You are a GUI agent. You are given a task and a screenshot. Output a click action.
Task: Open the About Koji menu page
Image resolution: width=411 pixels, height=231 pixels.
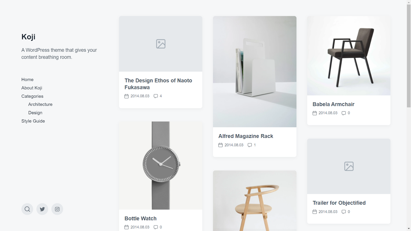32,88
